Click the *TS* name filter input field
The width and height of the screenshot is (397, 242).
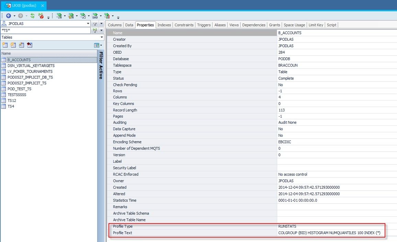point(46,30)
